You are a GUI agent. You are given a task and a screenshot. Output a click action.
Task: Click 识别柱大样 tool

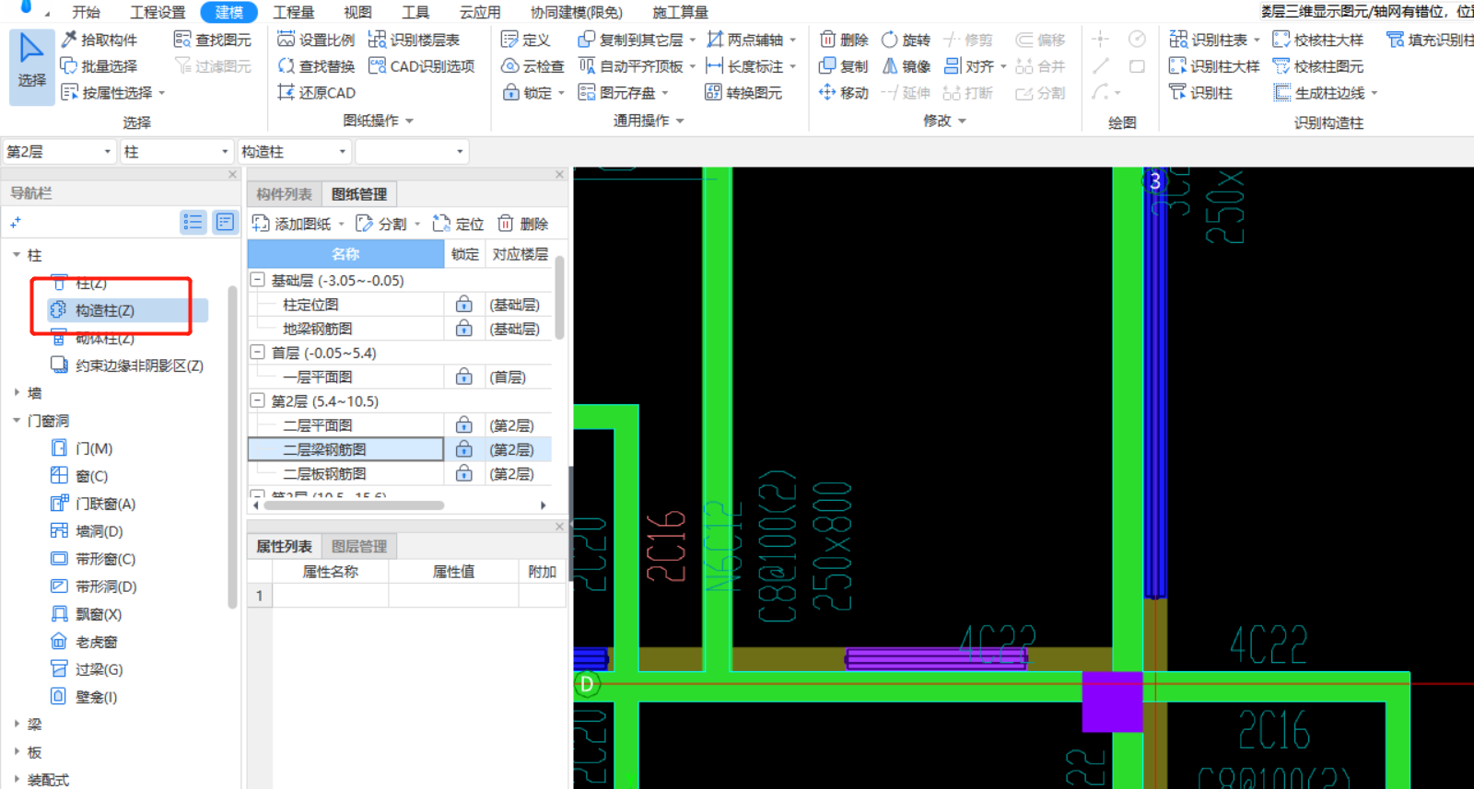[x=1214, y=66]
